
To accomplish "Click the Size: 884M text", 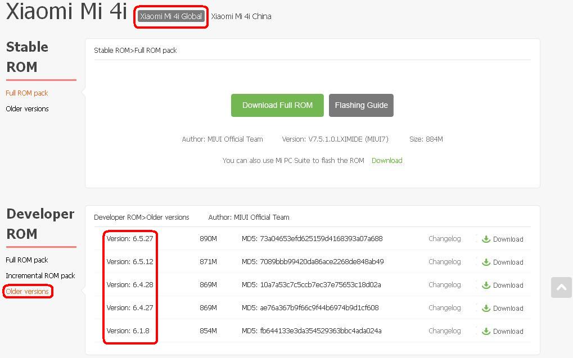I will [426, 139].
